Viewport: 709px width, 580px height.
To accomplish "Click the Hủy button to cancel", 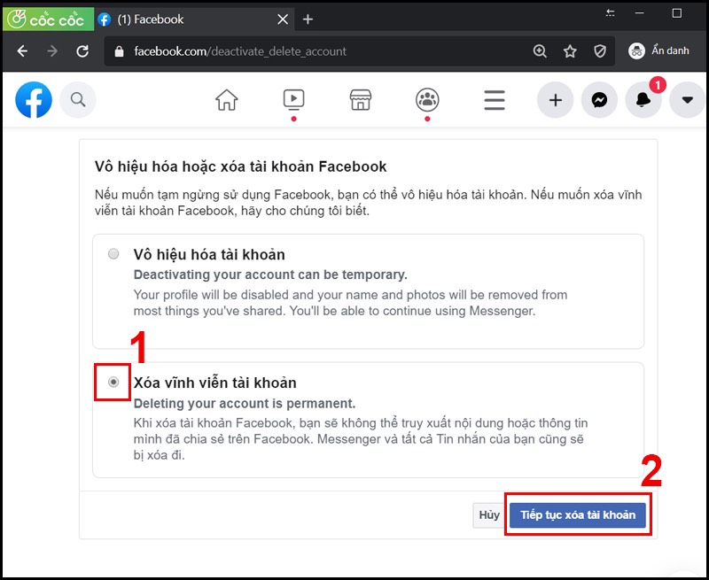I will pos(488,514).
